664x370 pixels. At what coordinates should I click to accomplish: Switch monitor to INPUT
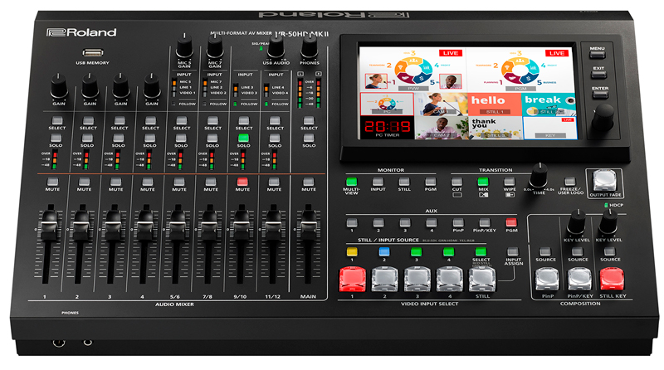pyautogui.click(x=378, y=182)
